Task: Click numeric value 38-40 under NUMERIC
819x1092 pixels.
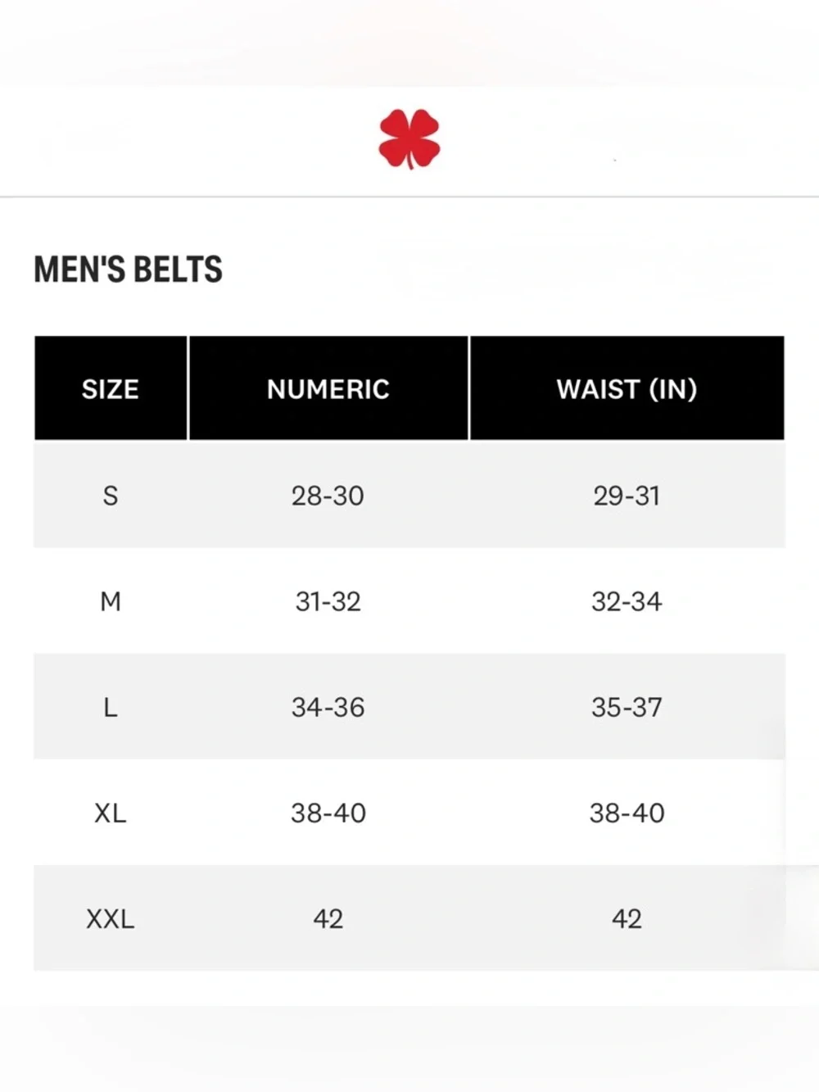Action: tap(328, 813)
